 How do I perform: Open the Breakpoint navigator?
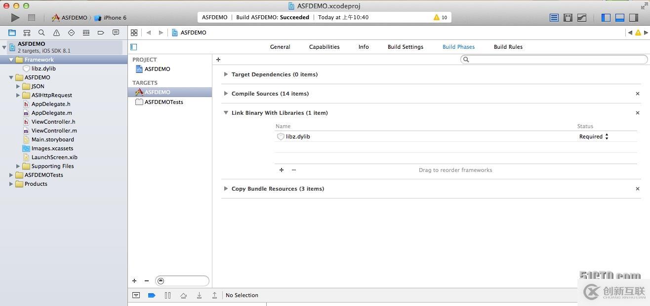101,33
